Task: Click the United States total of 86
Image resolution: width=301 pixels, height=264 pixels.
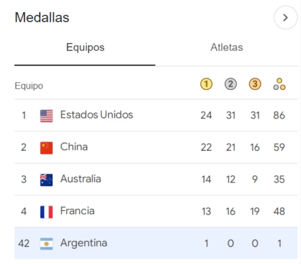Action: pos(279,115)
